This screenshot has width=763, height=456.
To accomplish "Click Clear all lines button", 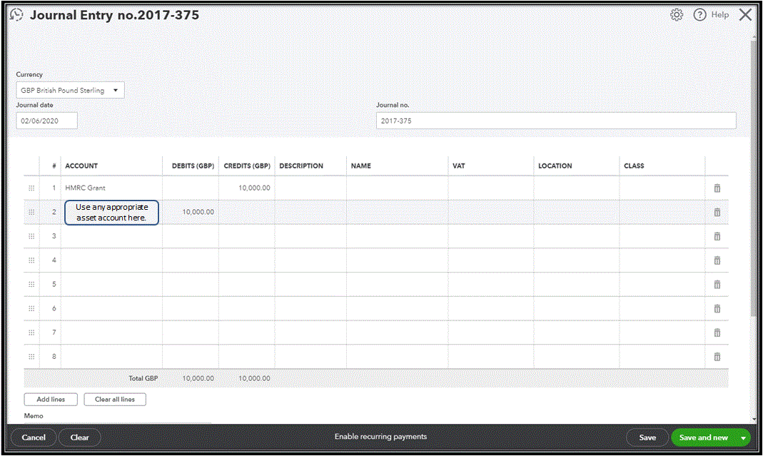I will click(x=115, y=399).
